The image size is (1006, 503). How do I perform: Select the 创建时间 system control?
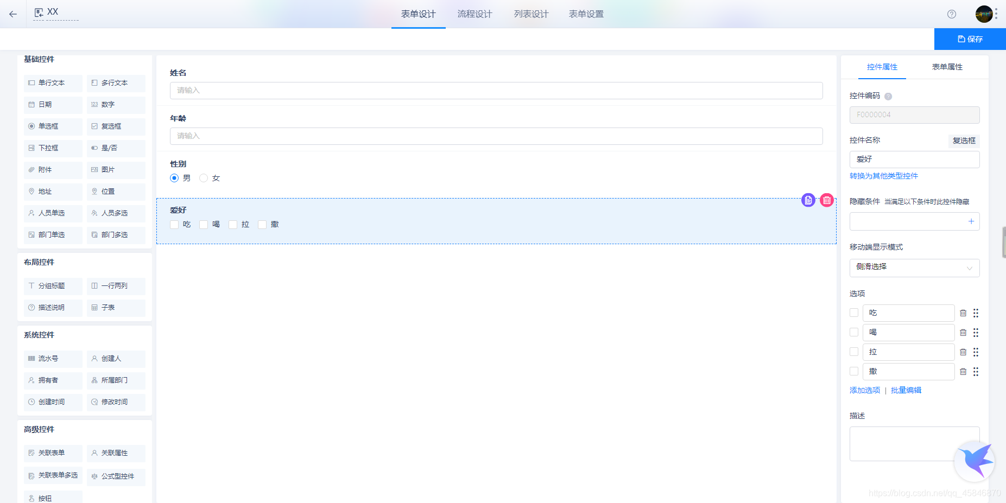(x=53, y=402)
